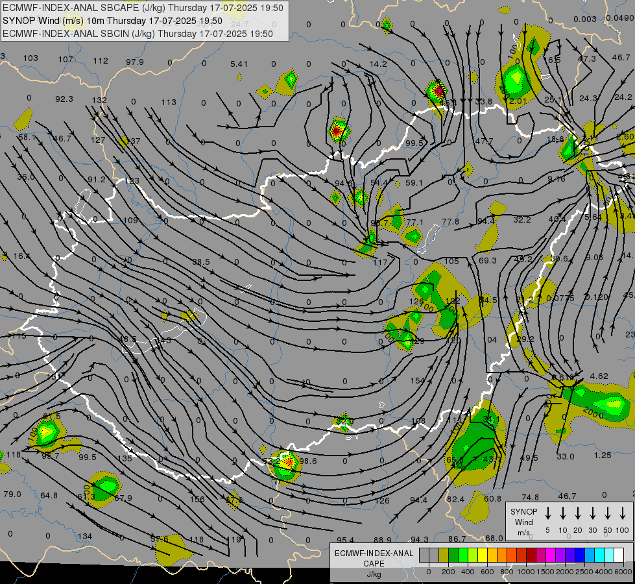Image resolution: width=635 pixels, height=584 pixels.
Task: Click the map value 59.1
Action: [x=413, y=182]
